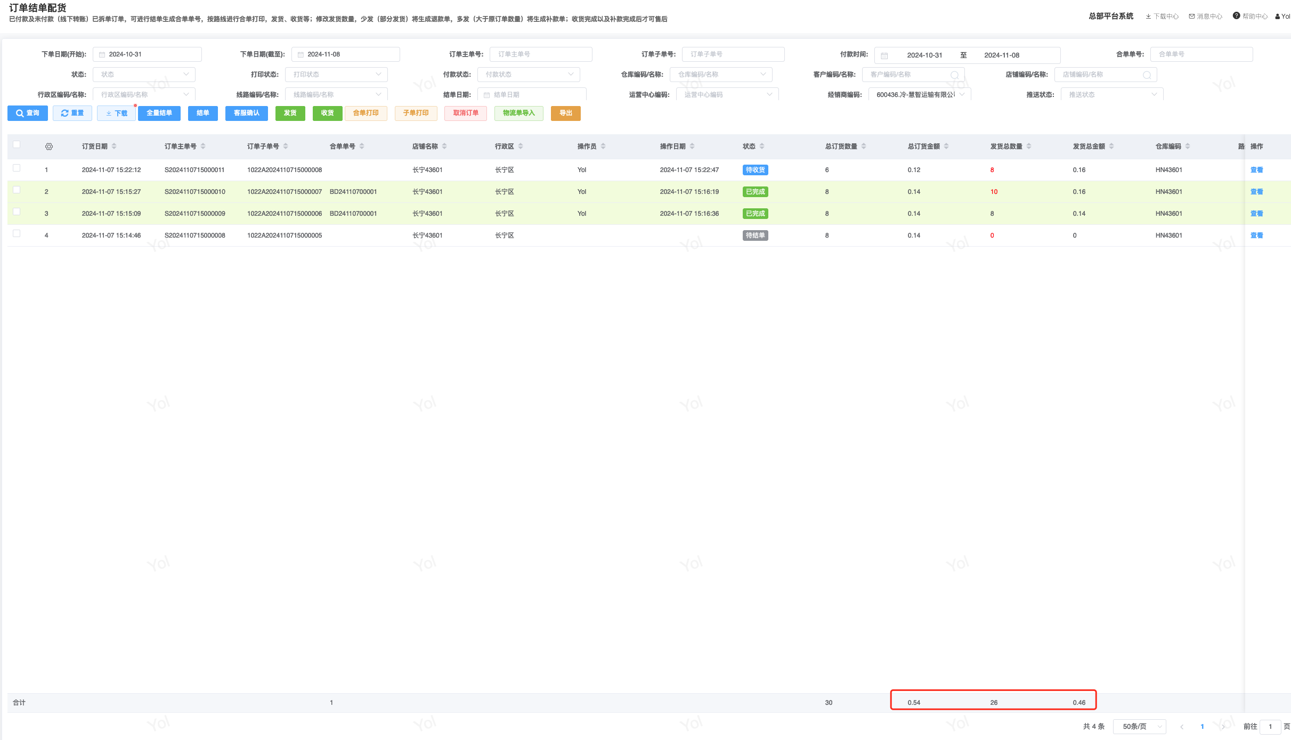Click the 查询 search button
The image size is (1291, 740).
pos(28,113)
